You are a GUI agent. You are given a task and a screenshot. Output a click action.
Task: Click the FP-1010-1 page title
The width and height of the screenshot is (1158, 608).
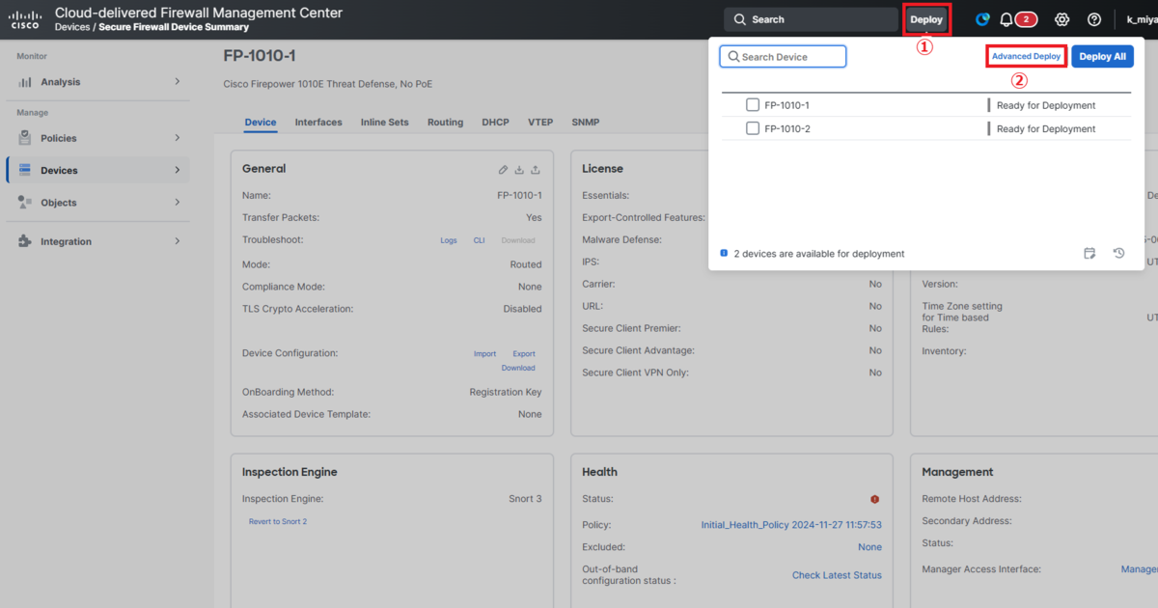260,56
